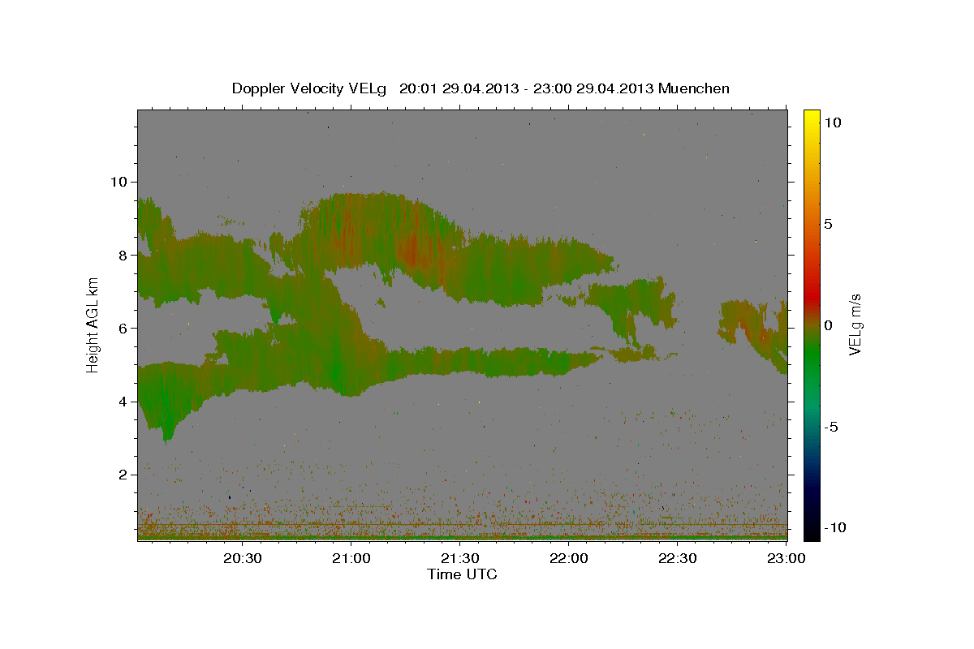Screen dimensions: 974x649
Task: Click the y-axis label Height AGL km
Action: pos(93,324)
